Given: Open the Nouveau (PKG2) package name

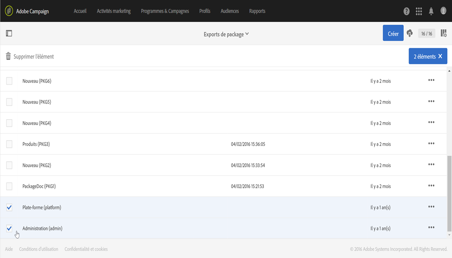Looking at the screenshot, I should (37, 165).
